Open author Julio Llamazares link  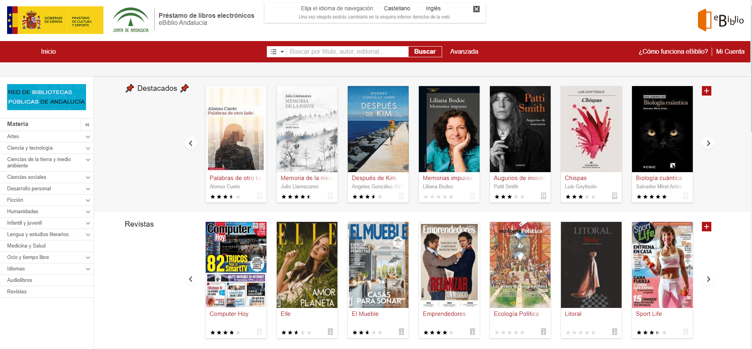300,187
